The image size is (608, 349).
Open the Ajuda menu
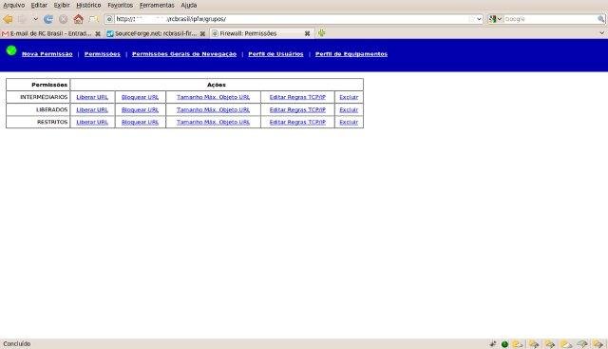pos(189,5)
